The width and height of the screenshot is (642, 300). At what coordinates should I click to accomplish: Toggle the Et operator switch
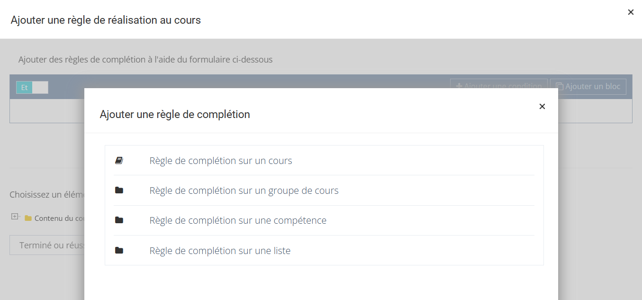[25, 88]
